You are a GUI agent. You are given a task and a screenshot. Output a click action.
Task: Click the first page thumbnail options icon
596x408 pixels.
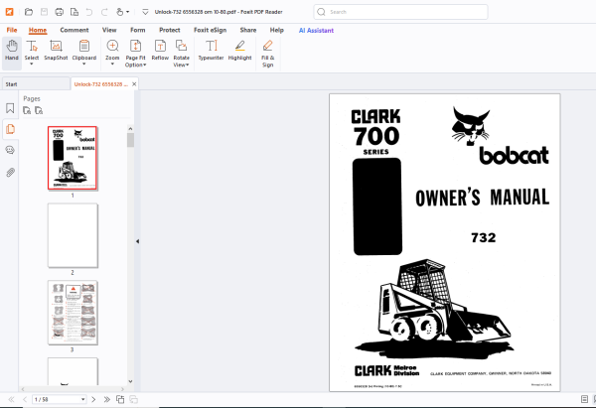27,110
